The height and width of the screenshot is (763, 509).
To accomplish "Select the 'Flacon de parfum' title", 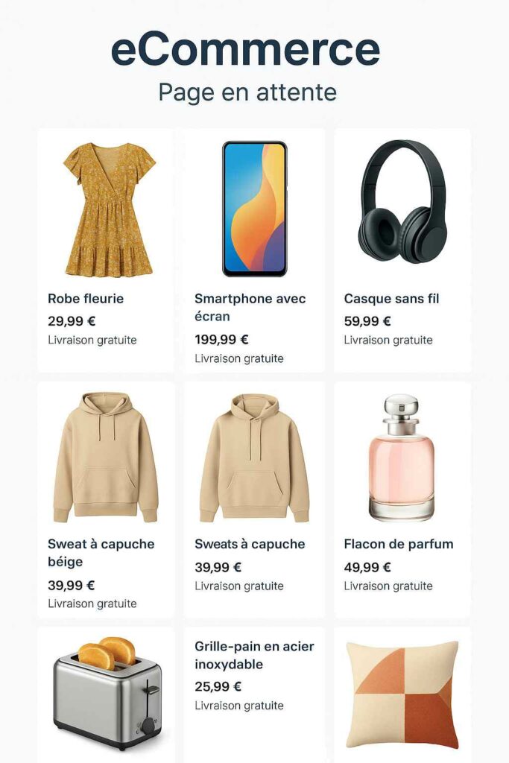I will [x=399, y=544].
